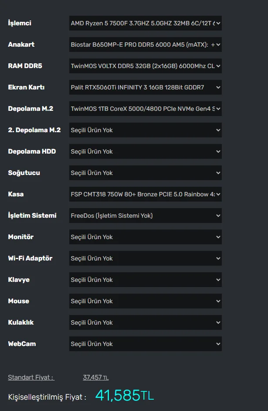Open the Kasa dropdown
The height and width of the screenshot is (411, 268).
tap(145, 194)
